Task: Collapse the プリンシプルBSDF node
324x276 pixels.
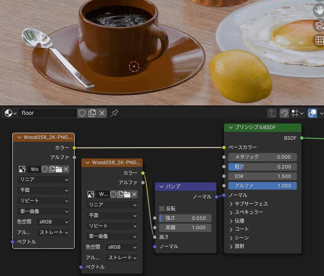Action: pyautogui.click(x=231, y=128)
